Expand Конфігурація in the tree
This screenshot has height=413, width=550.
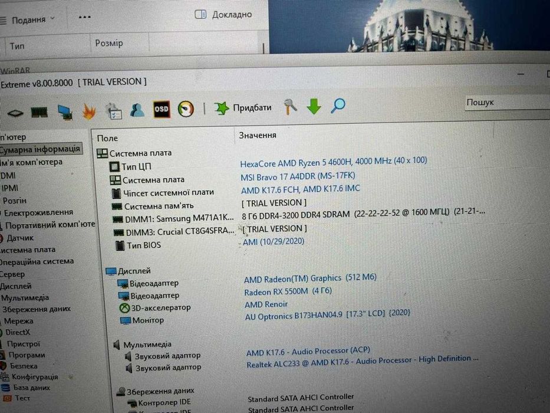coord(35,377)
